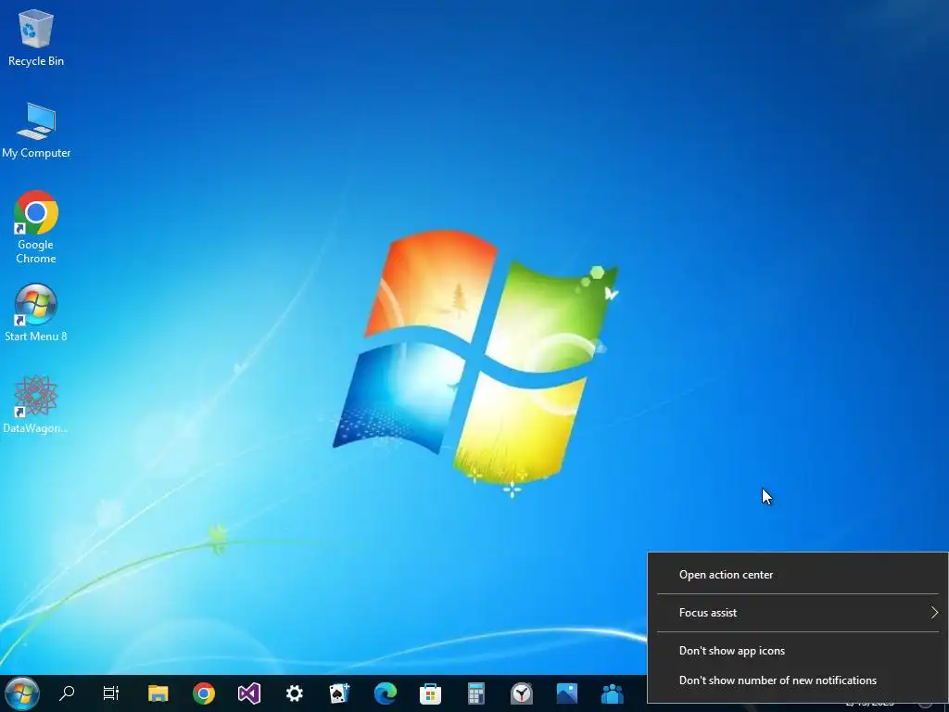Open Calculator from the taskbar

475,693
